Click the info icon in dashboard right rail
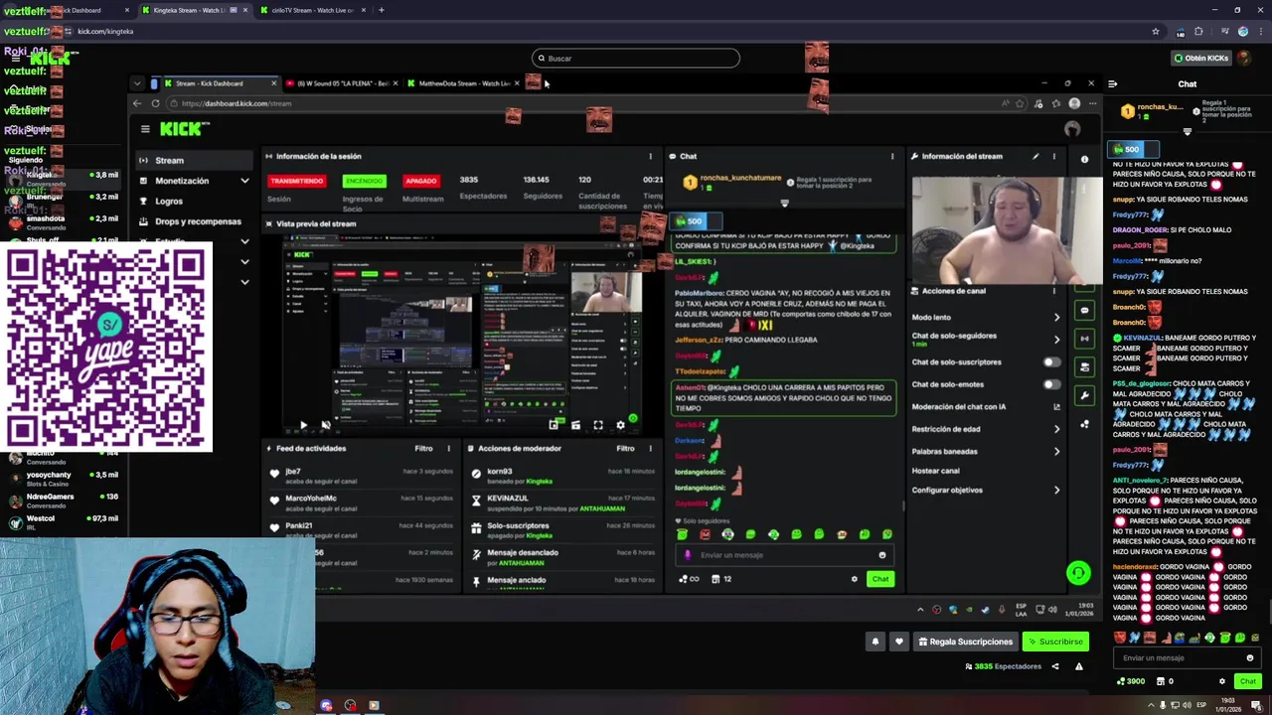1272x715 pixels. (1085, 159)
